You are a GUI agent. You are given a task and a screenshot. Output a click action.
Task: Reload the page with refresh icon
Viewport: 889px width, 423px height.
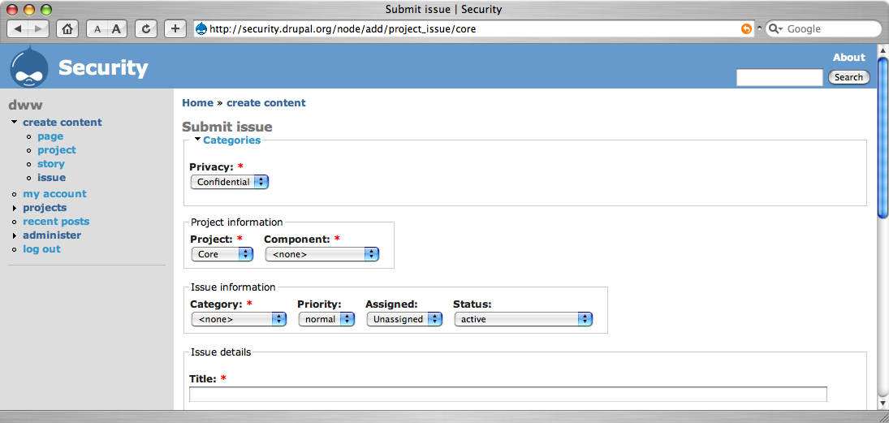pyautogui.click(x=146, y=28)
